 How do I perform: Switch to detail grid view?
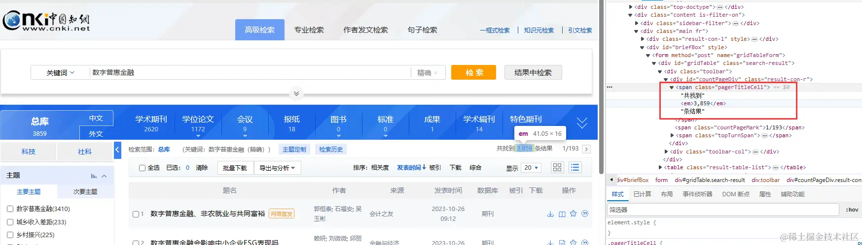coord(557,168)
